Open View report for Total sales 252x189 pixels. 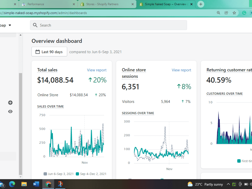pyautogui.click(x=97, y=70)
